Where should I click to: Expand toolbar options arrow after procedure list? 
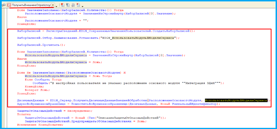click(x=56, y=6)
